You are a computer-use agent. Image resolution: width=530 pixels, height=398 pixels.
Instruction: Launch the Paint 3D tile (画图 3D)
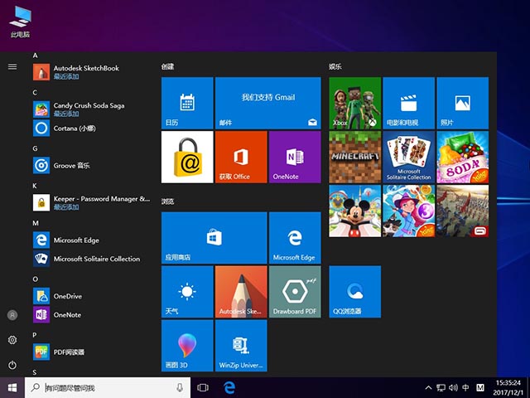click(187, 346)
